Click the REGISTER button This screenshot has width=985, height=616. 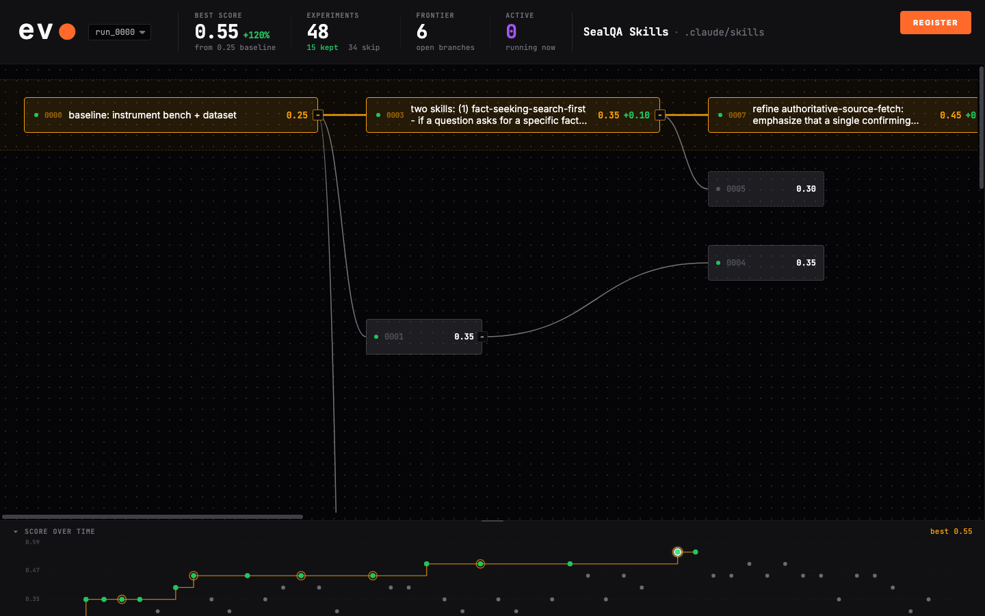[935, 23]
